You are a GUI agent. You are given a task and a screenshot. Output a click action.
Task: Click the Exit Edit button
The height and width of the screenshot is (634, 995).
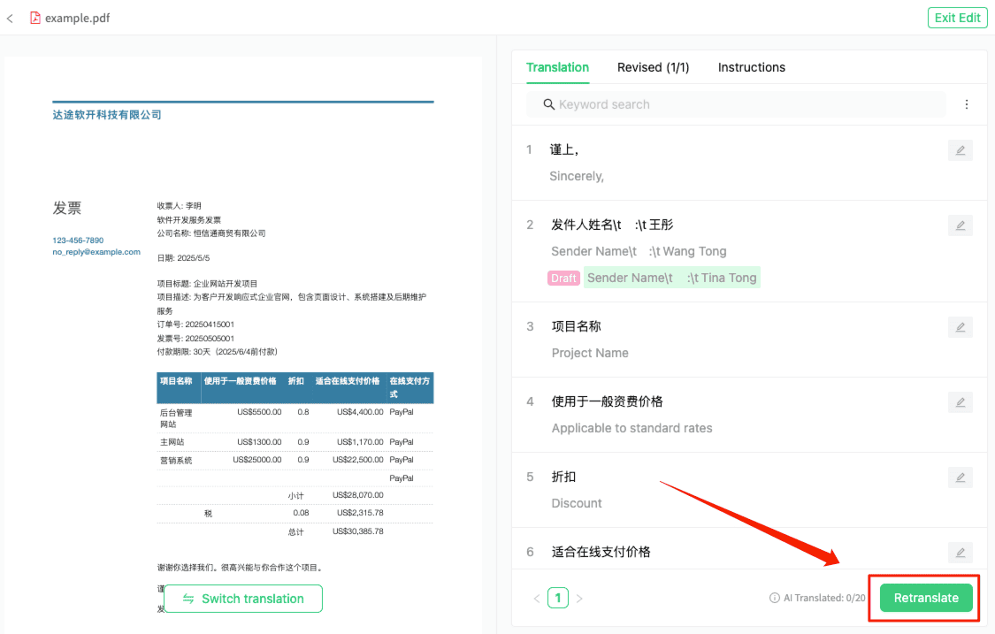coord(957,18)
